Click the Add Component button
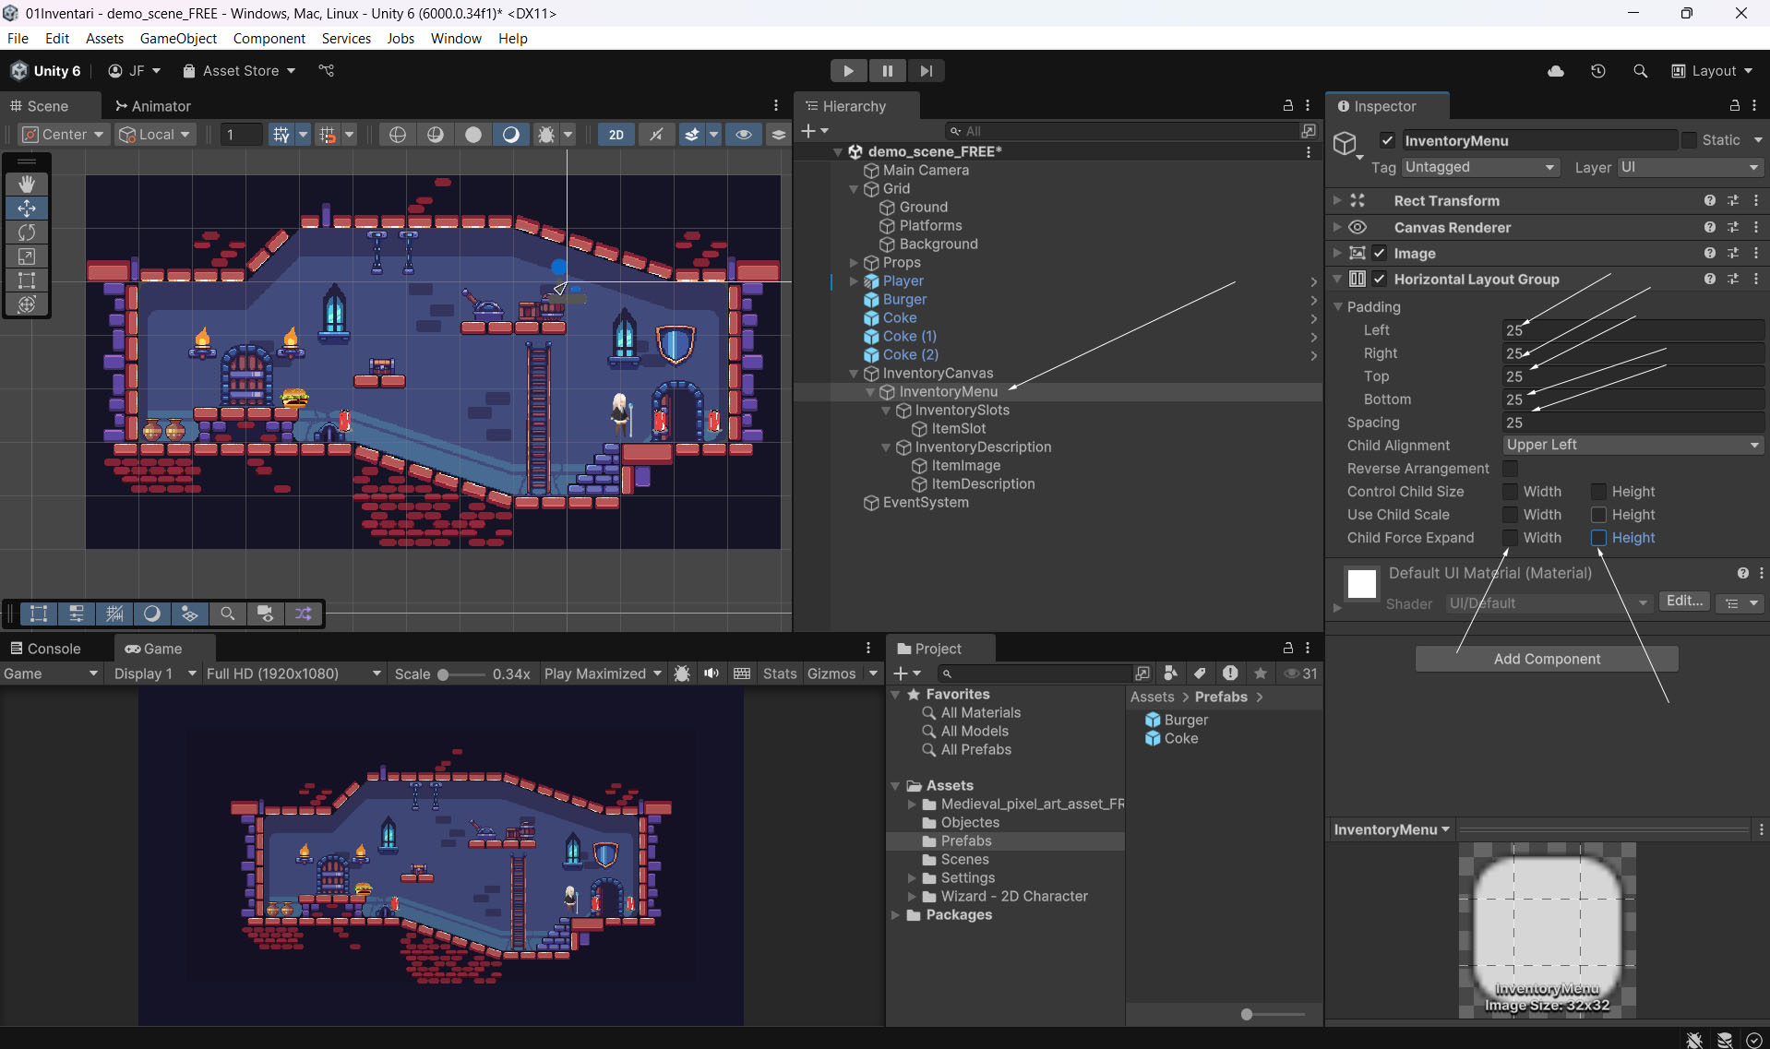The image size is (1770, 1049). pos(1546,659)
